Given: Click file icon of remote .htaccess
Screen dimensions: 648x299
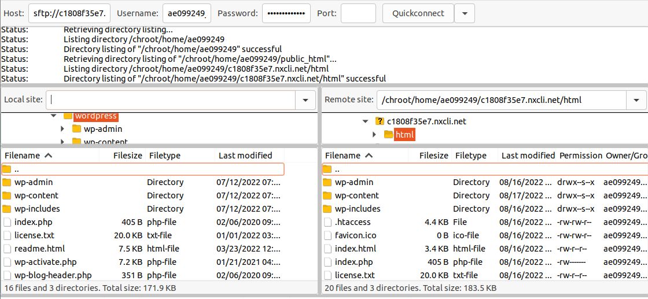Looking at the screenshot, I should click(327, 222).
